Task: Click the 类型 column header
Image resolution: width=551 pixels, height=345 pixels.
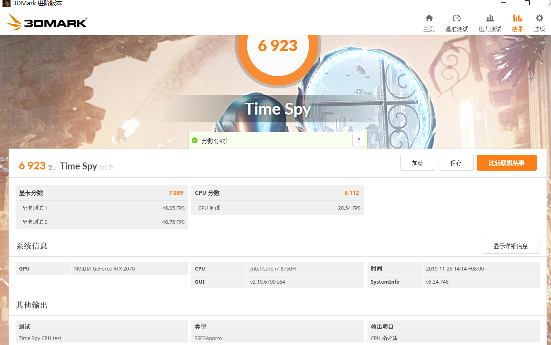Action: pos(200,327)
